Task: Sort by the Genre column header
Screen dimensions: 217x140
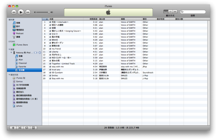Action: click(x=149, y=19)
